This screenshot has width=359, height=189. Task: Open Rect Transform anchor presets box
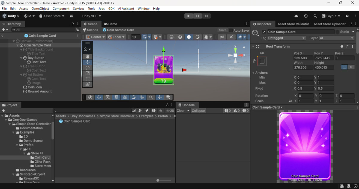[x=262, y=61]
